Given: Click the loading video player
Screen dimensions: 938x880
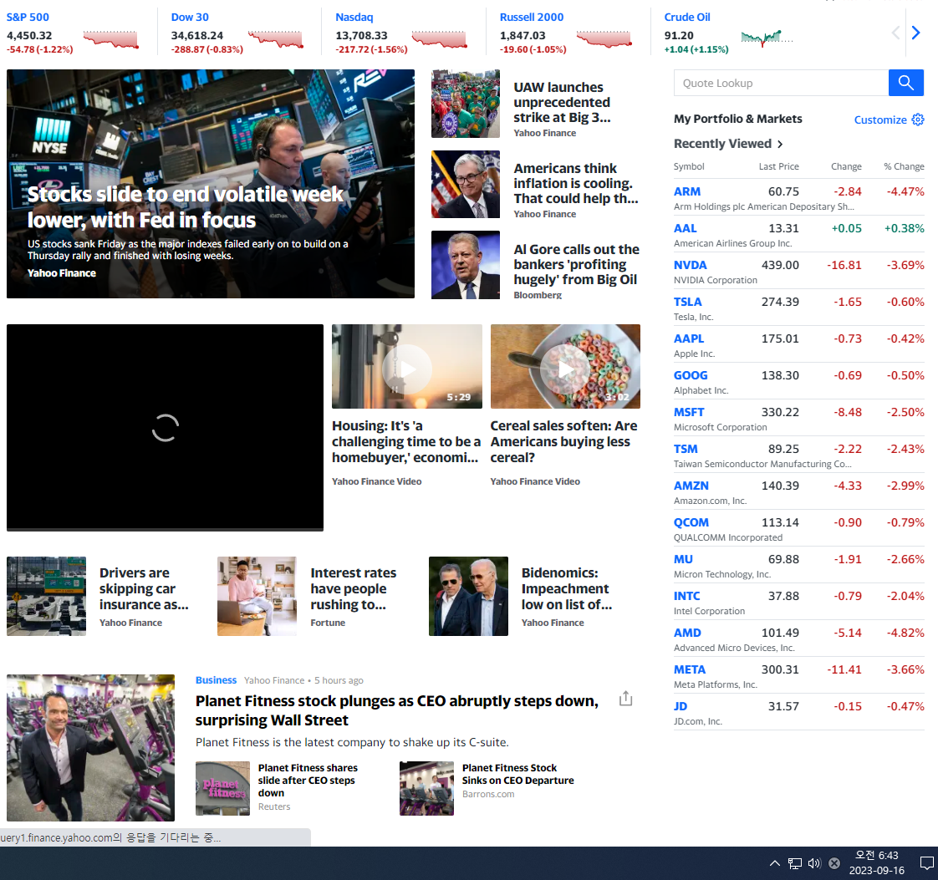Looking at the screenshot, I should [x=165, y=427].
